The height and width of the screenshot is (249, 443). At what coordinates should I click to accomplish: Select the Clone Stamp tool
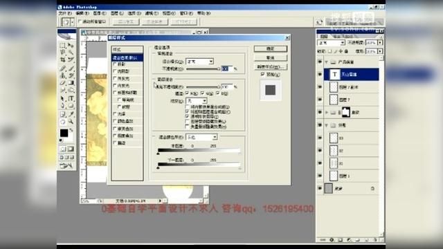(62, 75)
